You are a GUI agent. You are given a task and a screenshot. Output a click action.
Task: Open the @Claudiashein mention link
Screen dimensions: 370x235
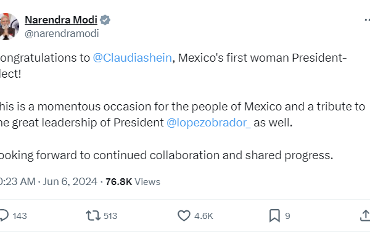pos(132,58)
